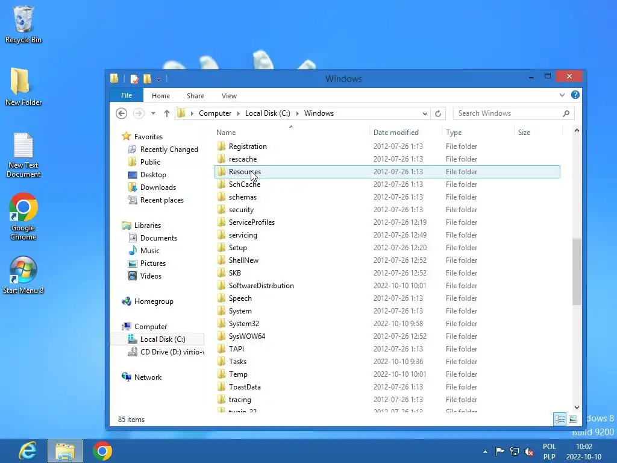The height and width of the screenshot is (463, 617).
Task: Click the New folder quick access icon
Action: [x=147, y=79]
